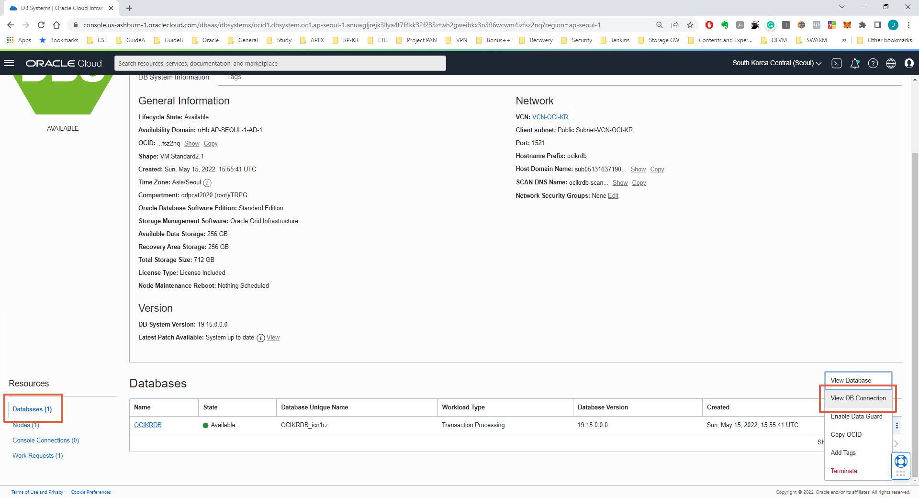
Task: Click the MetaMask fox extension icon
Action: coord(847,25)
